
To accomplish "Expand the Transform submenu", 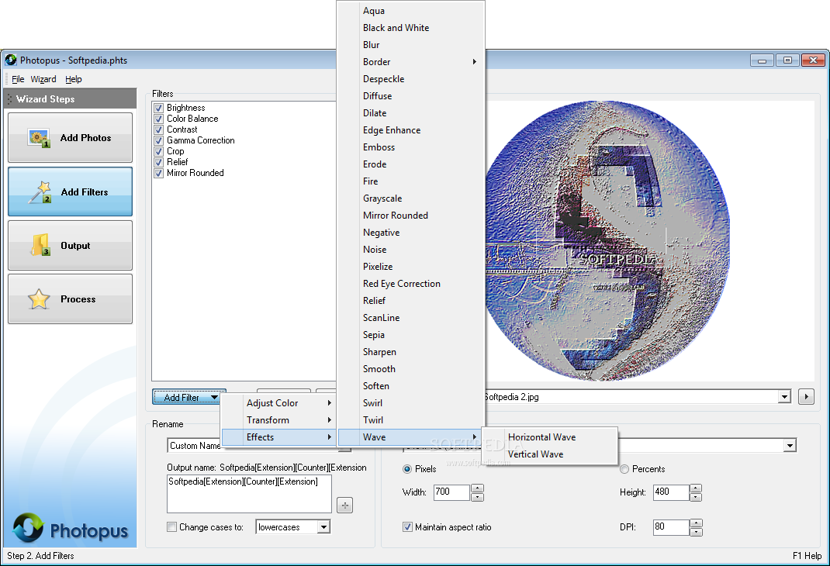I will coord(279,420).
